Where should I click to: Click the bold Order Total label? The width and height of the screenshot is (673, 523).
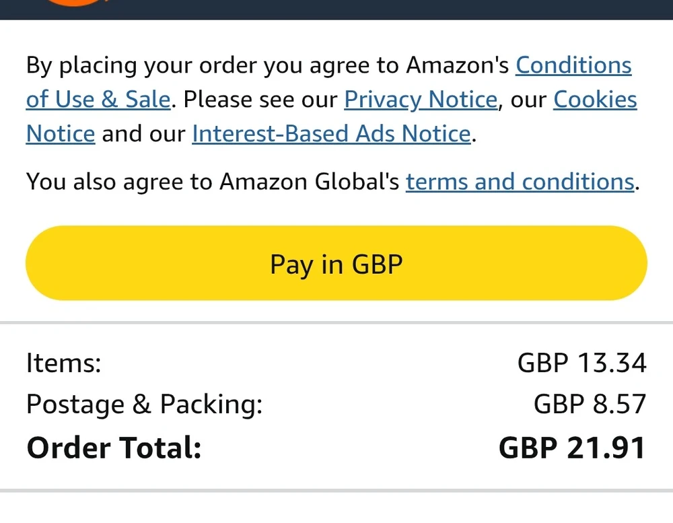click(114, 447)
